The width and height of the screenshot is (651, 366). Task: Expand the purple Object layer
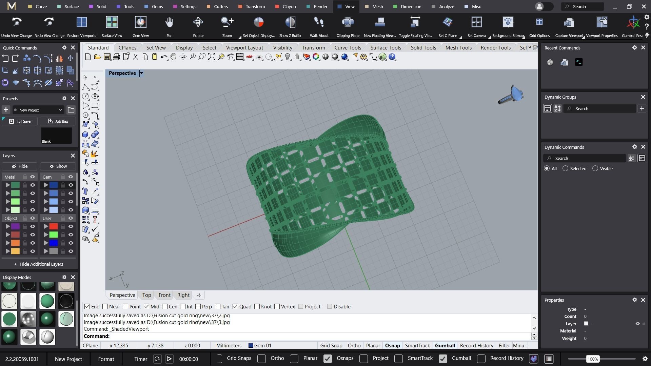coord(7,226)
